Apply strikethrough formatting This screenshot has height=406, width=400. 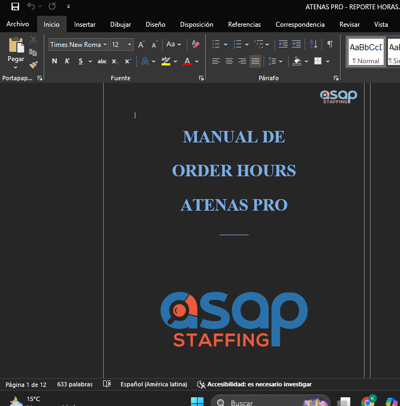[x=102, y=61]
